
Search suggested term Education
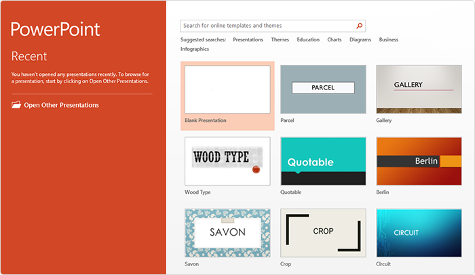point(308,40)
